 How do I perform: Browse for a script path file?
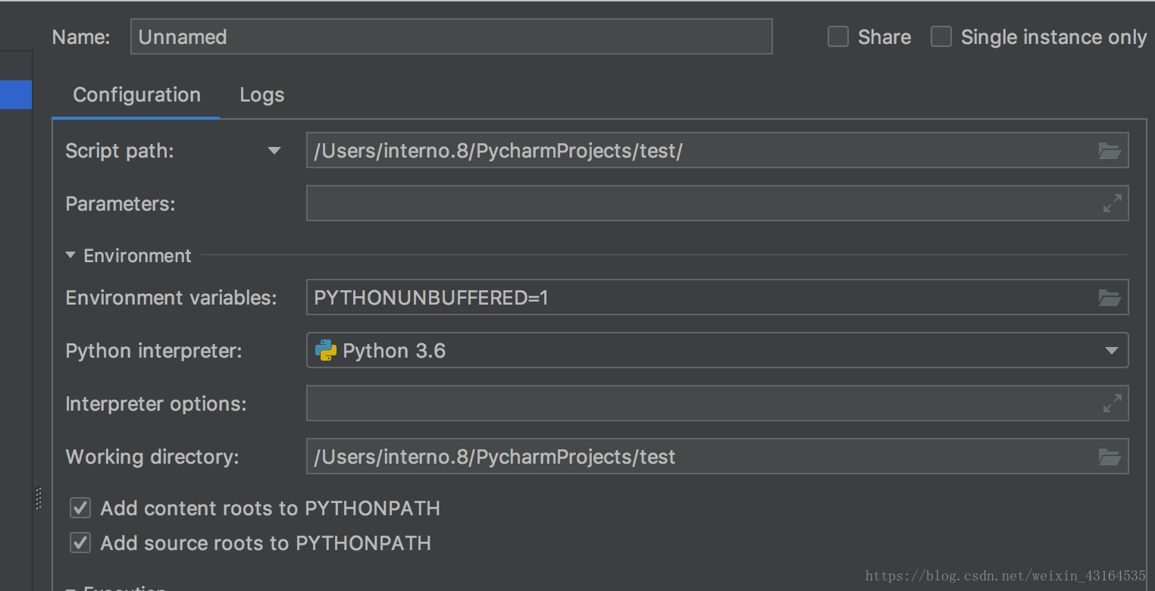pyautogui.click(x=1109, y=150)
